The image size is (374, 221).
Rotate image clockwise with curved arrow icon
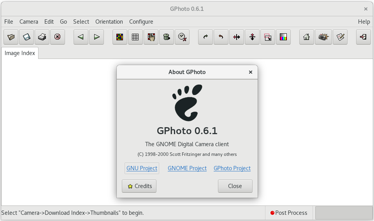pyautogui.click(x=205, y=37)
